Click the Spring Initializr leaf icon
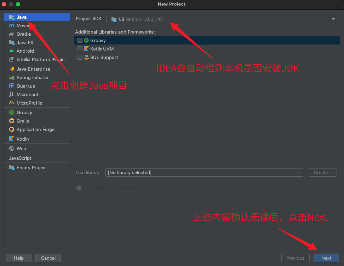This screenshot has width=344, height=266. pos(12,78)
